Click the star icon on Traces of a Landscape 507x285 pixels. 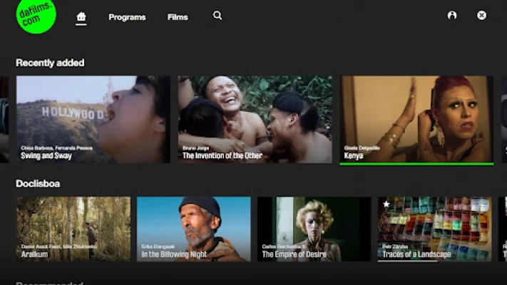386,204
